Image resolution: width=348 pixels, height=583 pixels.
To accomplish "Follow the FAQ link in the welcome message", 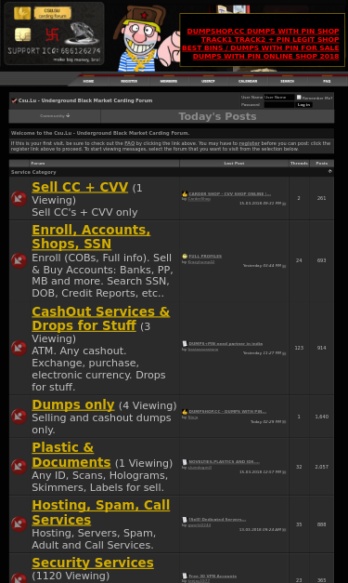I will click(130, 143).
